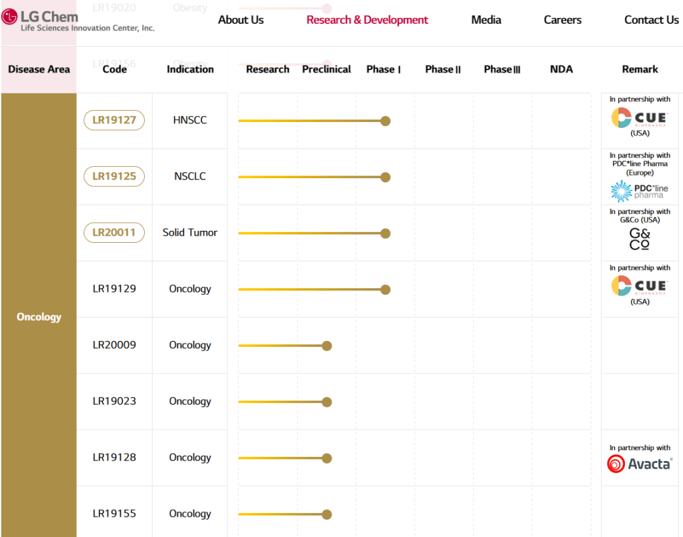Open the Research & Development menu

pyautogui.click(x=367, y=20)
